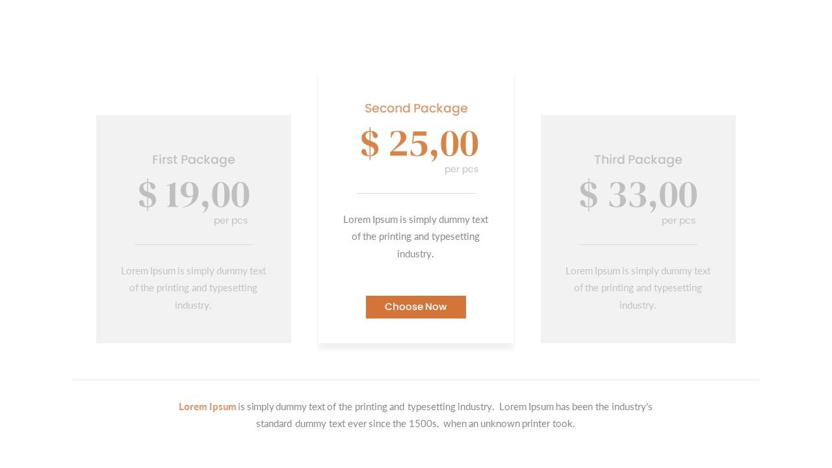Click footer text "Lorem Ipsum has been the industry's"
The height and width of the screenshot is (468, 832).
pyautogui.click(x=575, y=407)
